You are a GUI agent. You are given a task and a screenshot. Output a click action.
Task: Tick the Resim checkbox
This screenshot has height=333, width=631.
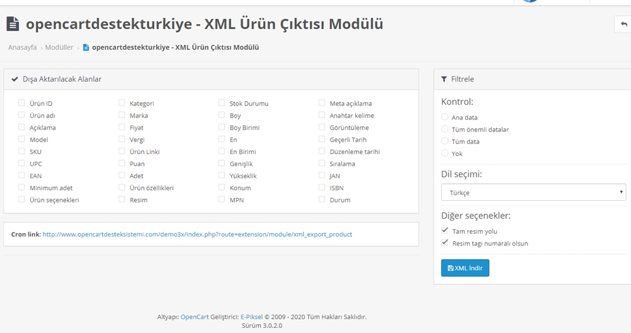(x=122, y=200)
